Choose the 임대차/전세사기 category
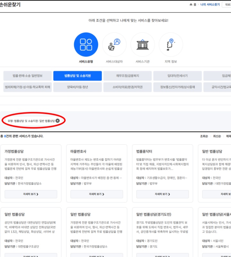 coord(177,76)
